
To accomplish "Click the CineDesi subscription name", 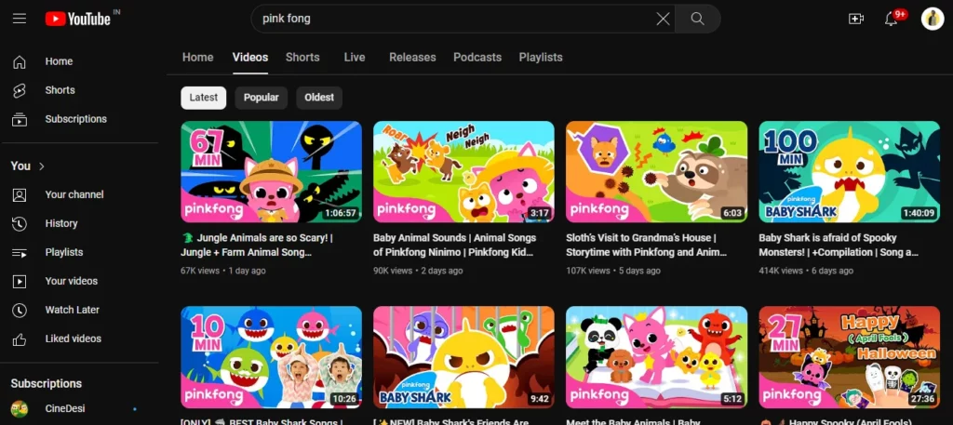I will (x=65, y=408).
